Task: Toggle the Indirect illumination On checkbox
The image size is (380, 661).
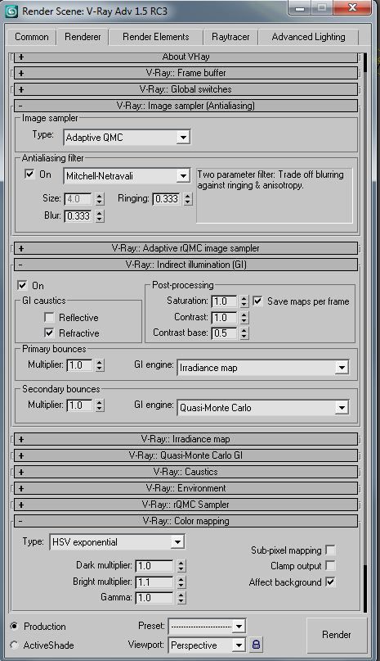Action: click(22, 285)
